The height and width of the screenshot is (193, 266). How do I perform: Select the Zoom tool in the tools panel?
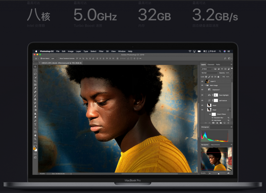pos(35,139)
